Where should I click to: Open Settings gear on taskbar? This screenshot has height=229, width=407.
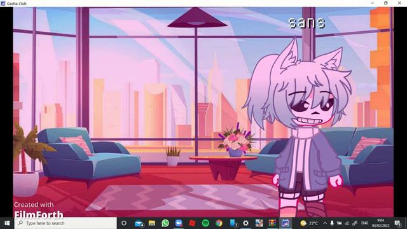[x=245, y=223]
